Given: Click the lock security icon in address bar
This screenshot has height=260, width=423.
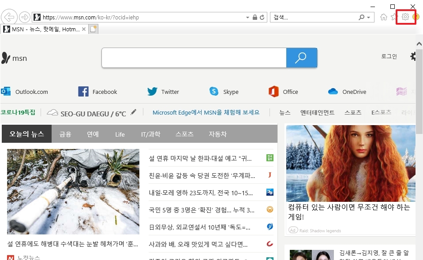Looking at the screenshot, I should 255,17.
